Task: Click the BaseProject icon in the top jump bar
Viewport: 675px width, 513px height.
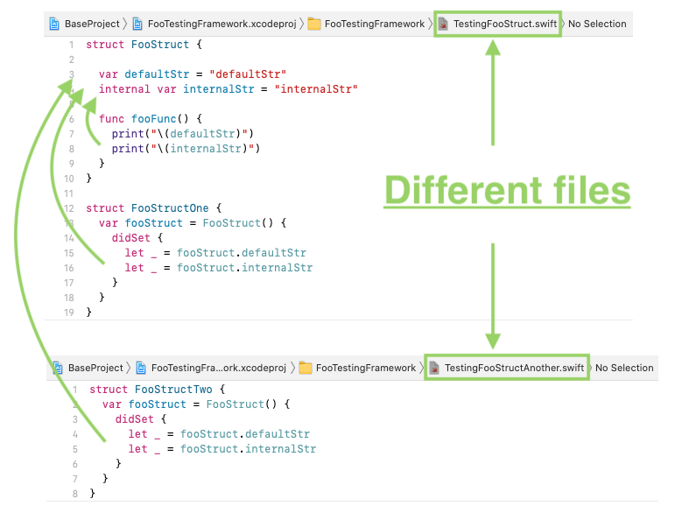Action: pos(54,24)
